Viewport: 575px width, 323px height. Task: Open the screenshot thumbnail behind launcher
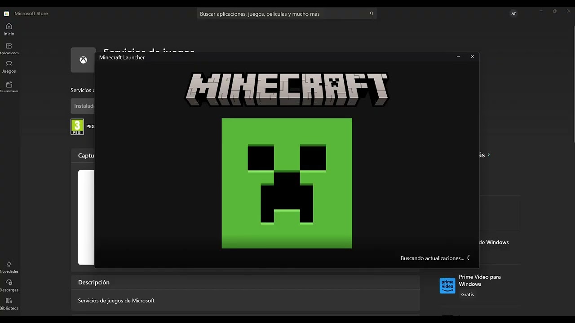[86, 217]
